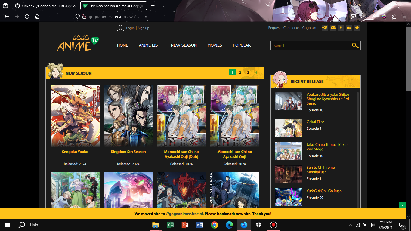Go back with the browser back arrow

7,17
